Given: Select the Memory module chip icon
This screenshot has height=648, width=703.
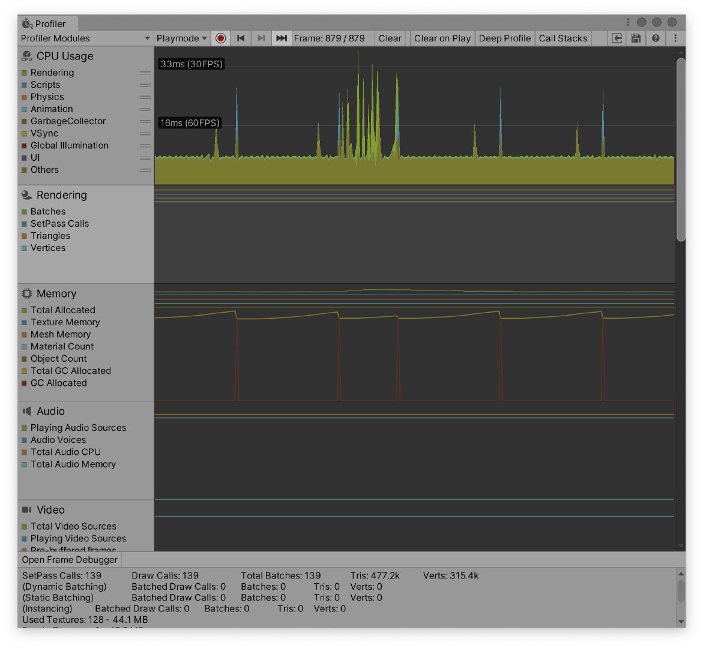Looking at the screenshot, I should tap(27, 293).
